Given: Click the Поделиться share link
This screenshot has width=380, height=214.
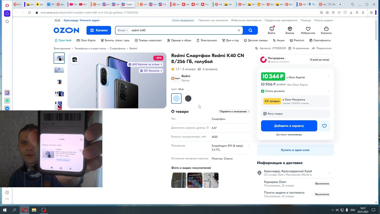Looking at the screenshot, I should (322, 48).
